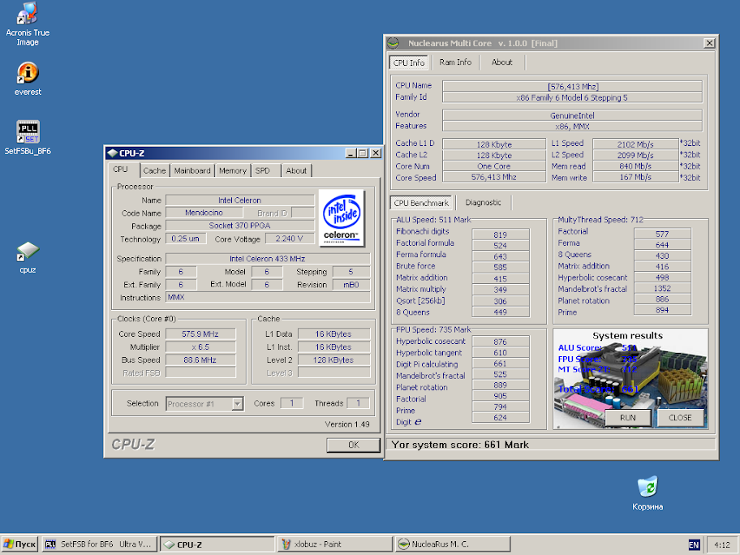Image resolution: width=740 pixels, height=555 pixels.
Task: Click the Core Speed value field in CPU-Z
Action: (200, 333)
